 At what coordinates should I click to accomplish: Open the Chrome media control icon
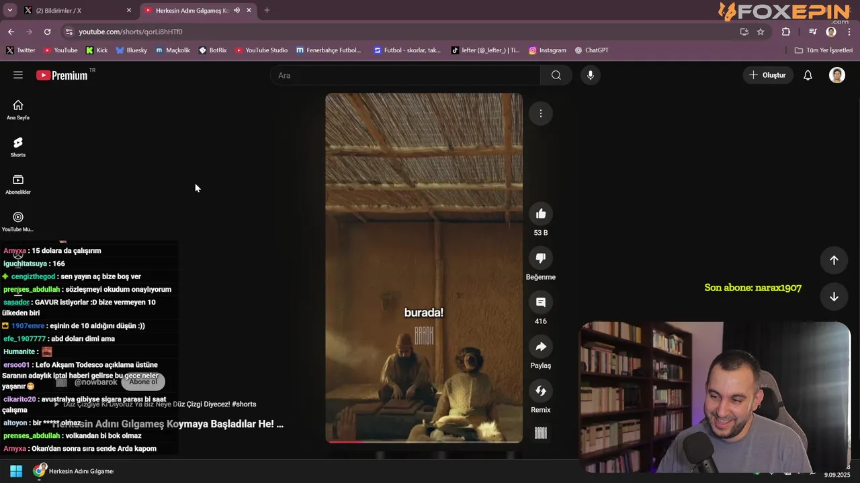click(x=813, y=32)
